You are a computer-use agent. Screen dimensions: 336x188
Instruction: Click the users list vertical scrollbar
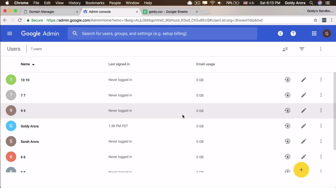[x=334, y=111]
